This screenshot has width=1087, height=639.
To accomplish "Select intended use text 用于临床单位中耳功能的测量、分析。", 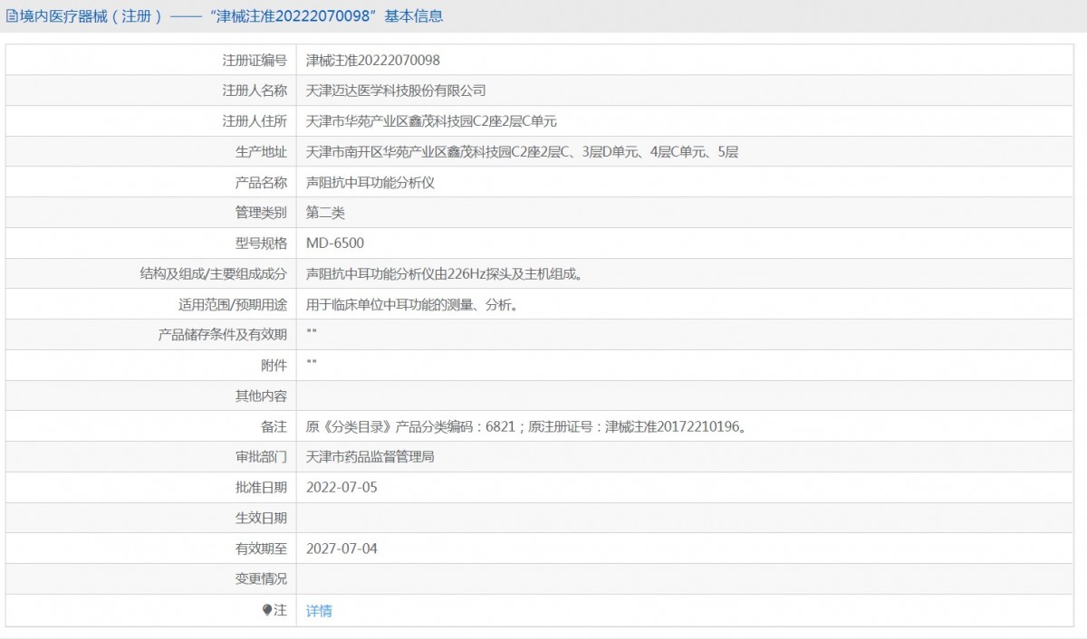I will click(412, 305).
